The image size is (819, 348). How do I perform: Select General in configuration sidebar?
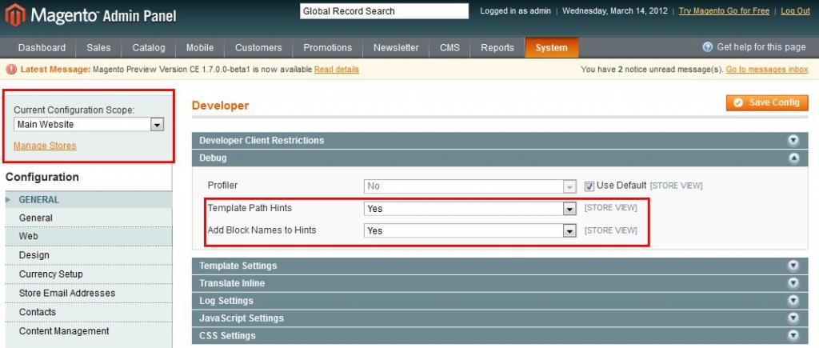(x=88, y=218)
